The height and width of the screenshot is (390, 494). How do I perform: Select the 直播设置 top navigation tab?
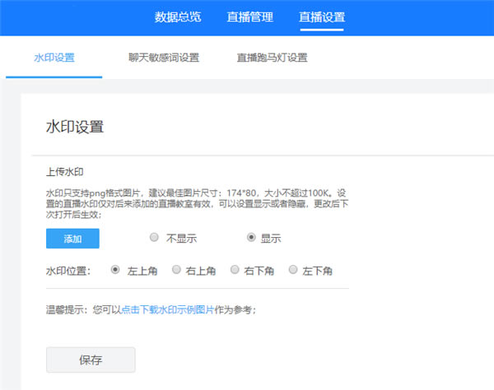tap(322, 16)
